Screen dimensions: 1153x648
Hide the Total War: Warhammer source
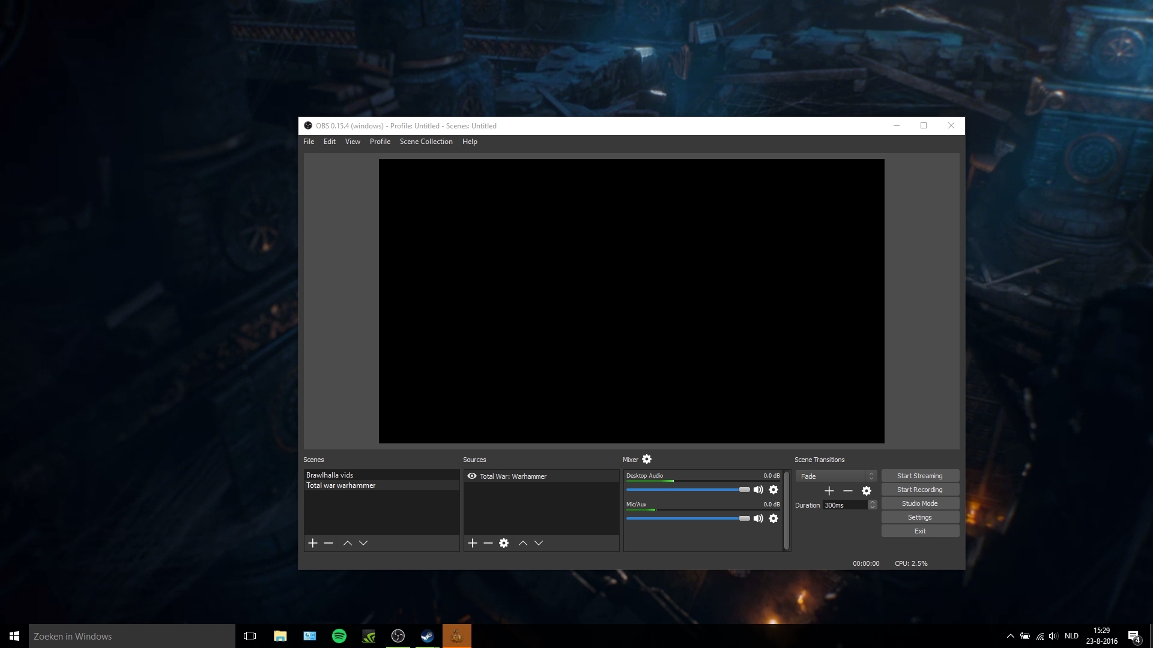pos(472,476)
